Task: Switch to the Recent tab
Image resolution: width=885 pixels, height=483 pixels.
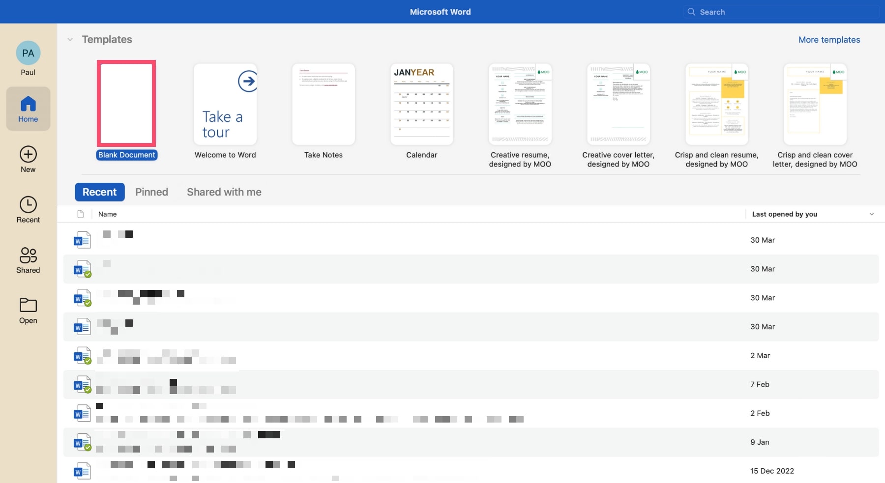Action: (100, 192)
